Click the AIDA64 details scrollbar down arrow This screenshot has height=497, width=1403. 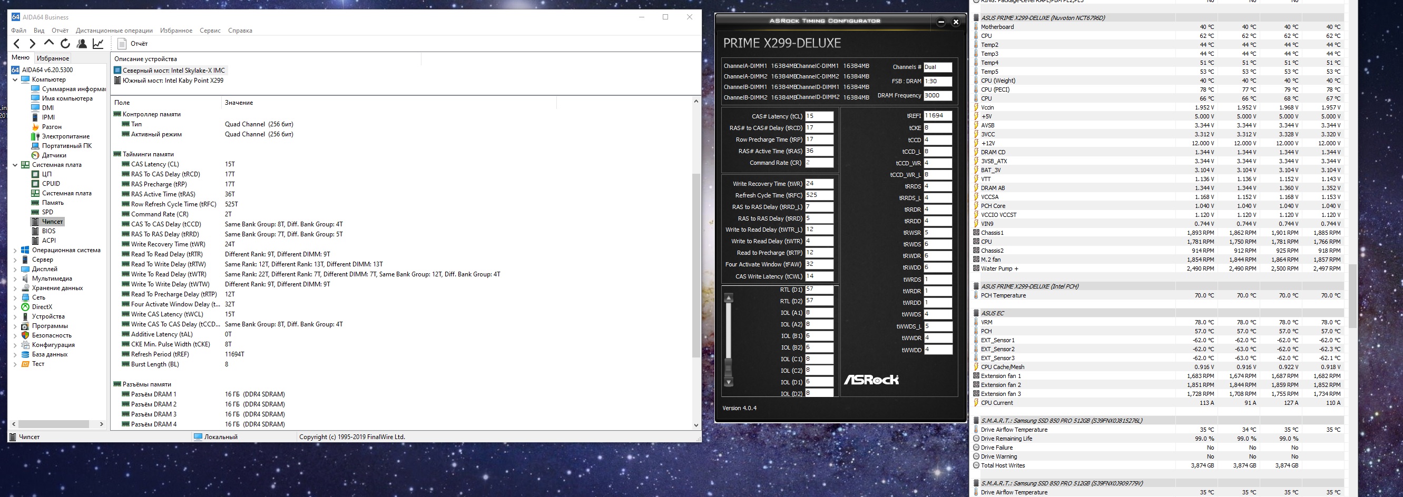pos(696,425)
